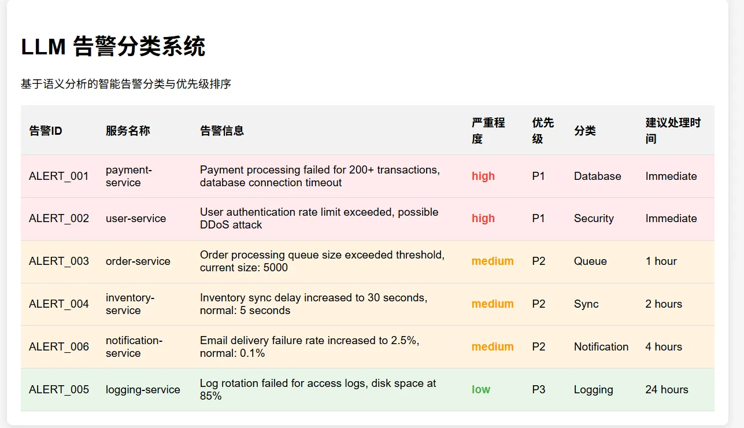Click the "4 hours" handling time cell
744x428 pixels.
[664, 347]
